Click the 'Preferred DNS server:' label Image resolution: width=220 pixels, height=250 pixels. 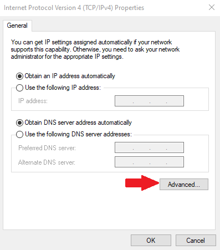[47, 148]
